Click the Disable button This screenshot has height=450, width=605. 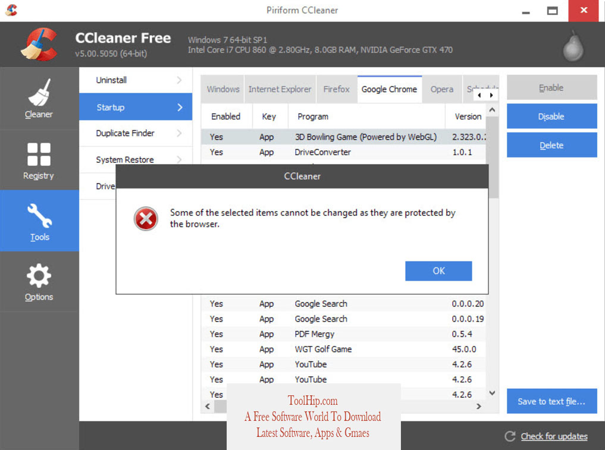coord(551,116)
